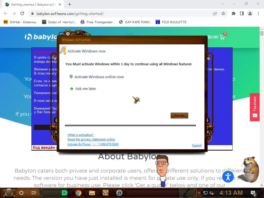
Task: Click the Babylon logo on the page
Action: tap(41, 37)
